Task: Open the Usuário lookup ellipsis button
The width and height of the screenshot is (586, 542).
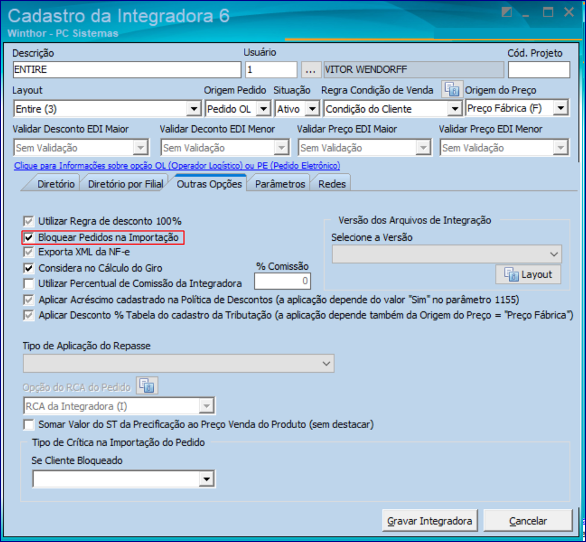Action: click(x=311, y=70)
